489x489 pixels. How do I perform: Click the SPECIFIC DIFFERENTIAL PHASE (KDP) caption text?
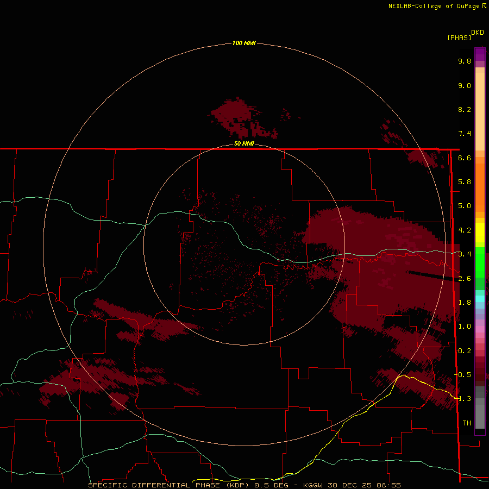[169, 485]
